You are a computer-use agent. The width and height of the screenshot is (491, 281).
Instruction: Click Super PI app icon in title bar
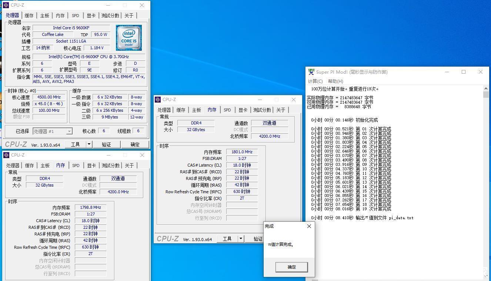click(311, 72)
